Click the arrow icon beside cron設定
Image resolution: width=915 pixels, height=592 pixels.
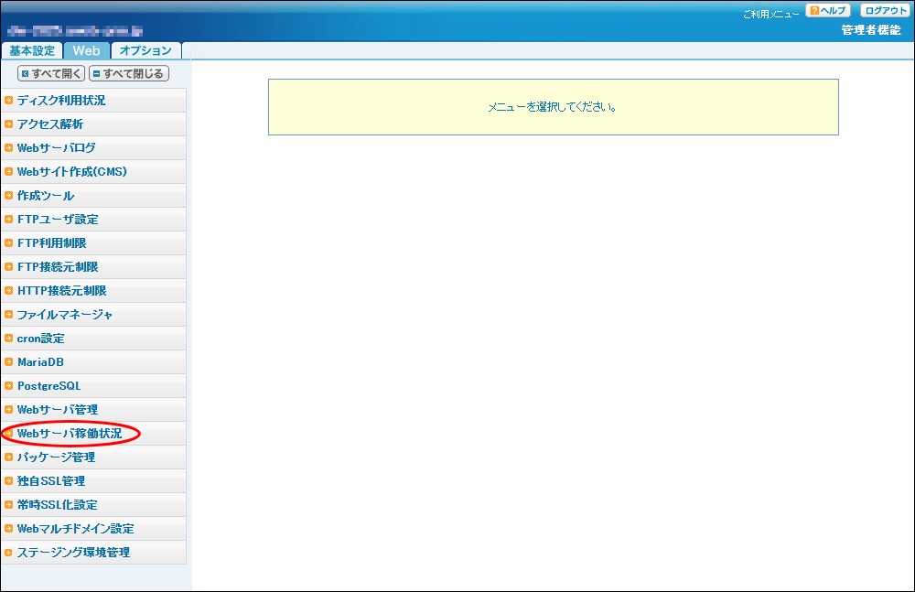coord(8,339)
